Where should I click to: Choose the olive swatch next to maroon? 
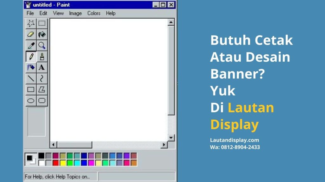pos(63,156)
